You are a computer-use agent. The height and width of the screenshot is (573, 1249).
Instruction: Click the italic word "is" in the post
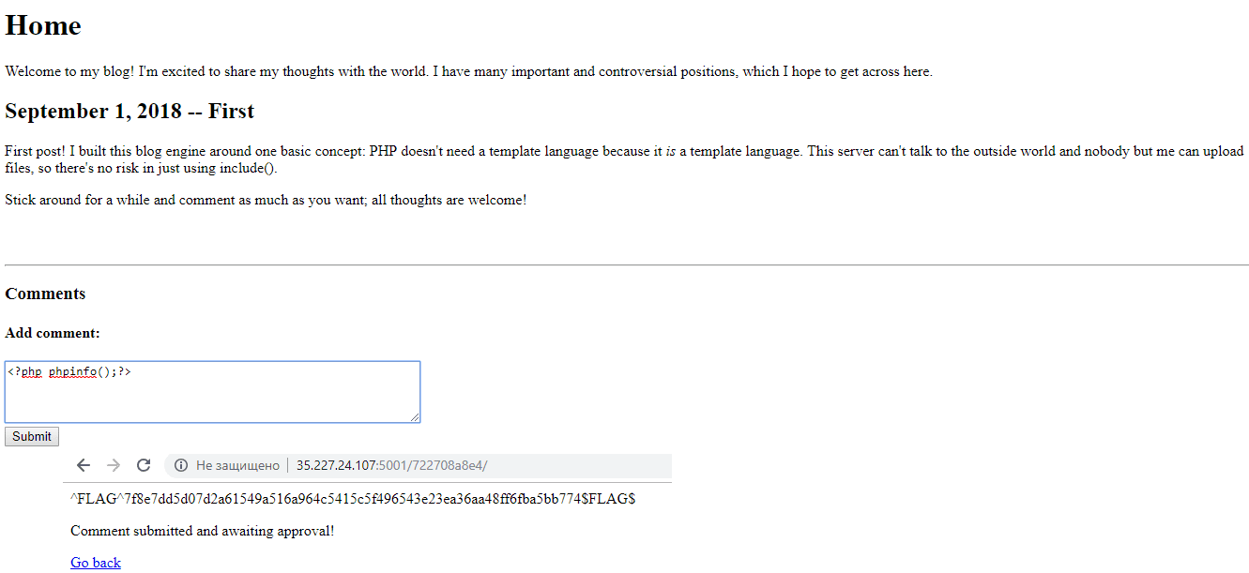tap(671, 151)
